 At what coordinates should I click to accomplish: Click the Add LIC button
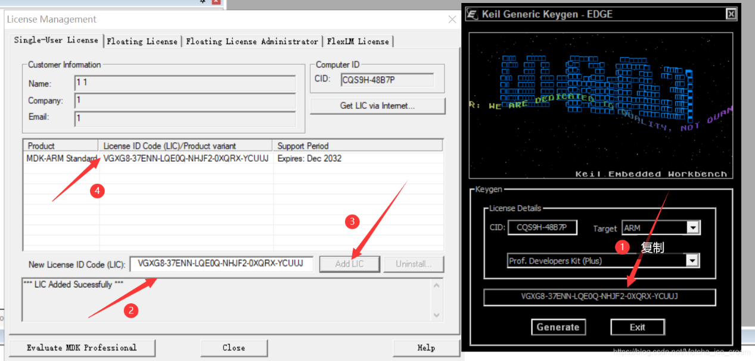[x=350, y=264]
